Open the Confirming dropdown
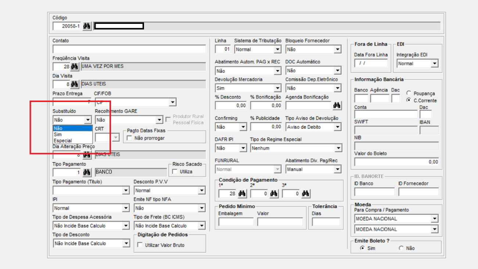The height and width of the screenshot is (269, 478). [243, 127]
